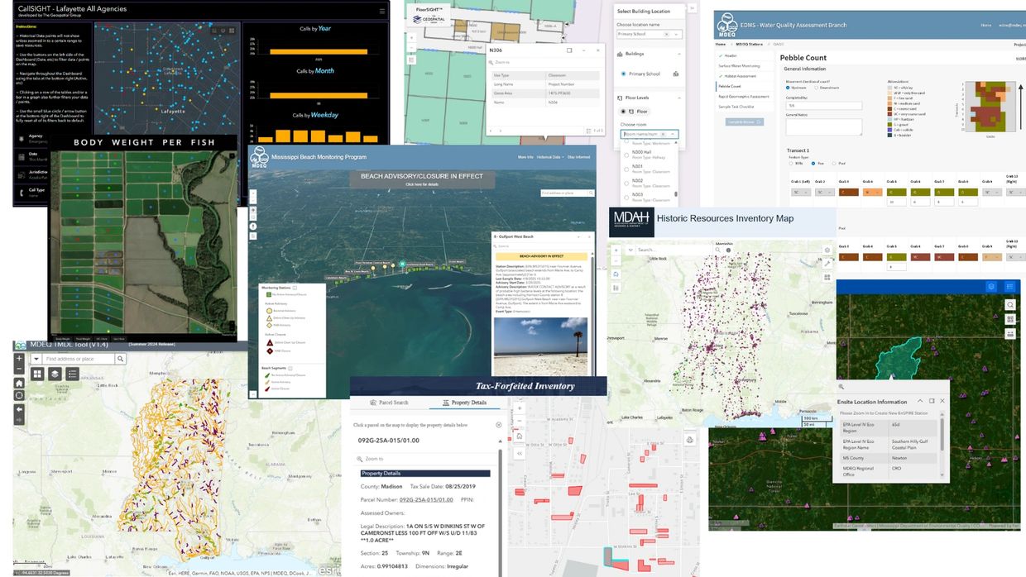This screenshot has height=577, width=1026.
Task: Open the list icon in Ensite map header
Action: 1009,286
